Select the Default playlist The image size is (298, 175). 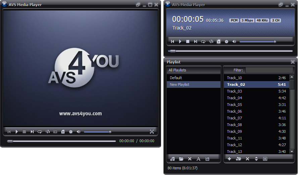click(x=194, y=78)
